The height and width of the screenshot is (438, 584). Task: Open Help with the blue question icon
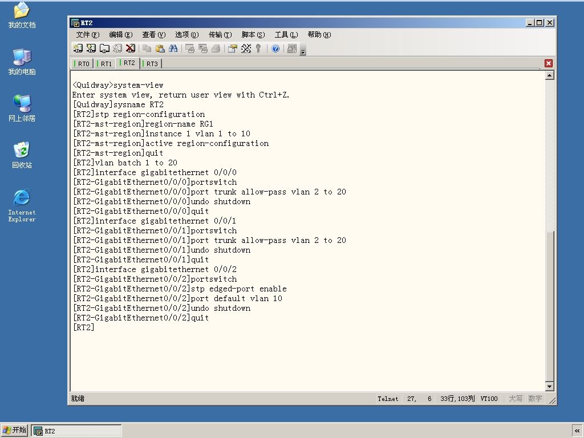click(275, 48)
